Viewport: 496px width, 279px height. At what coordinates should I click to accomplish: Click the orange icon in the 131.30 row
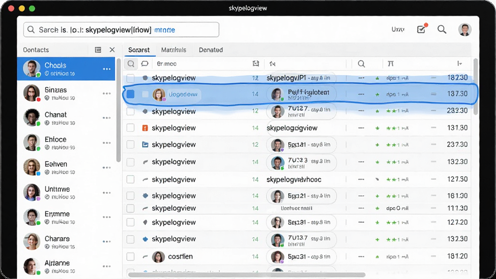pyautogui.click(x=145, y=128)
